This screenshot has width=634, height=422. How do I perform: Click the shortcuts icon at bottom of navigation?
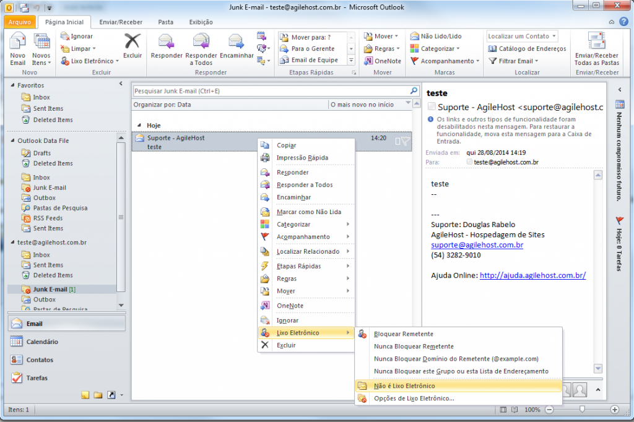coord(111,395)
